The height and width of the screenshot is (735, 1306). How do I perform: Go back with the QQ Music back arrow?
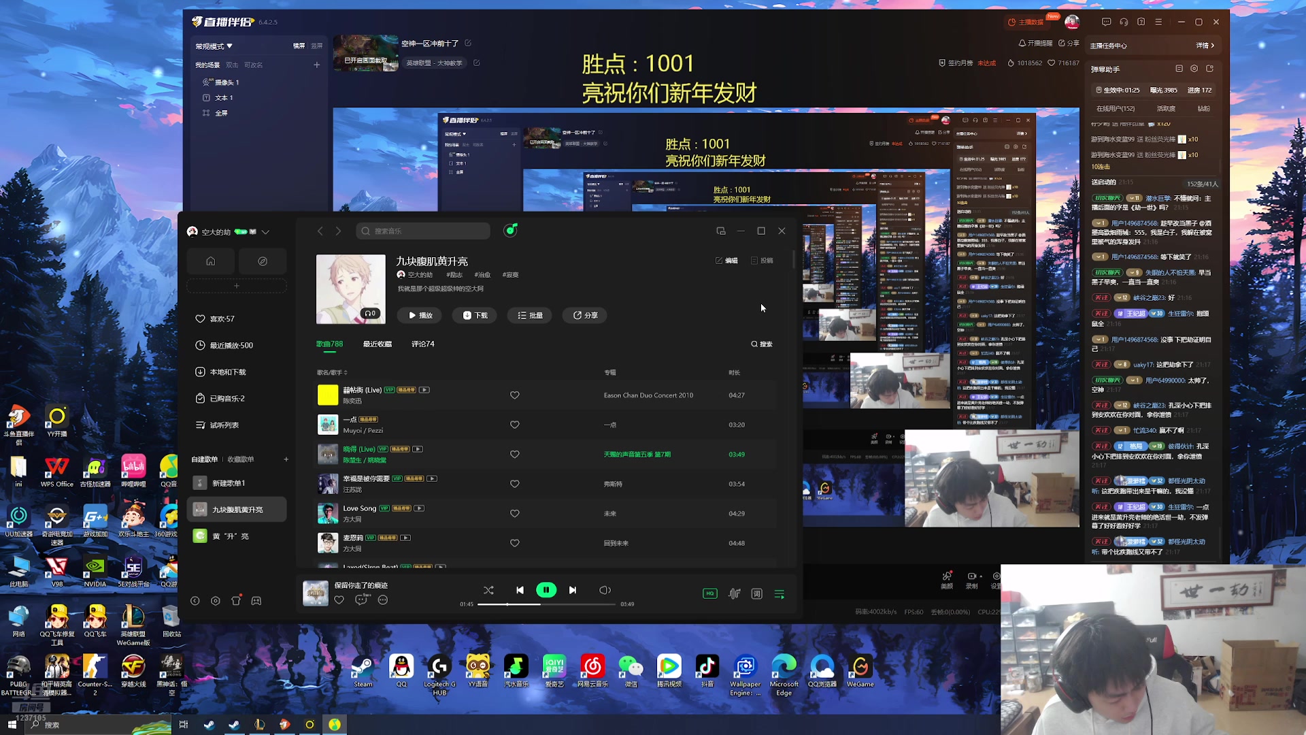[320, 231]
